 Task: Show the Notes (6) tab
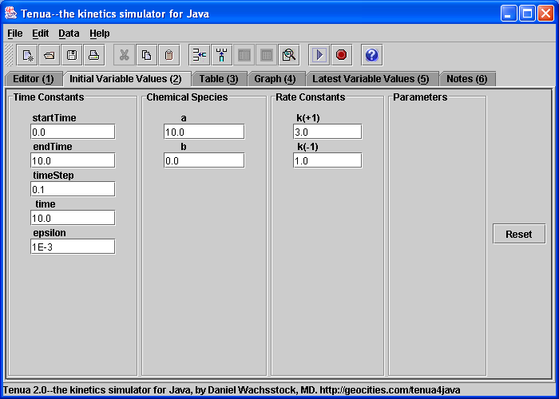pos(466,79)
